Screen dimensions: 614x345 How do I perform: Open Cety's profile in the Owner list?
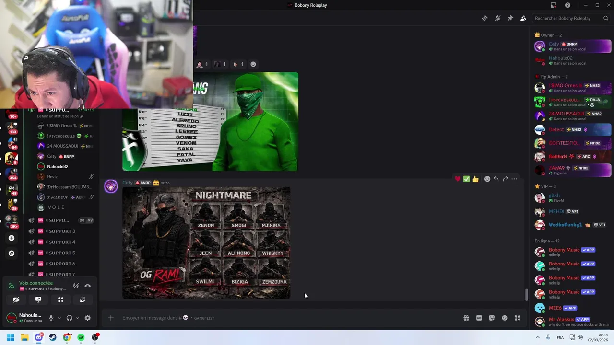pyautogui.click(x=573, y=46)
